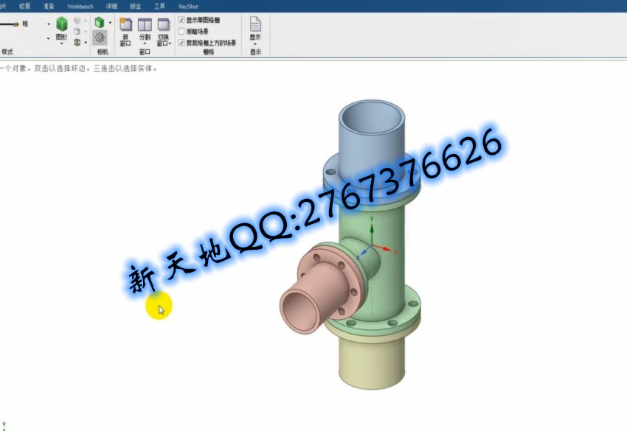
Task: Open the Workbench ribbon tab
Action: [x=80, y=6]
